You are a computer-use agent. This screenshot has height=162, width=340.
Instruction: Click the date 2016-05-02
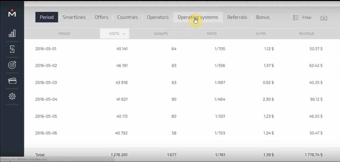pyautogui.click(x=46, y=66)
